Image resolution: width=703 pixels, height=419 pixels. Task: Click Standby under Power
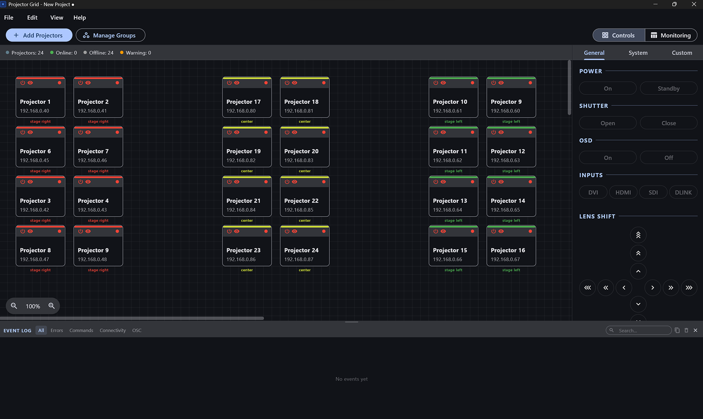pyautogui.click(x=668, y=88)
